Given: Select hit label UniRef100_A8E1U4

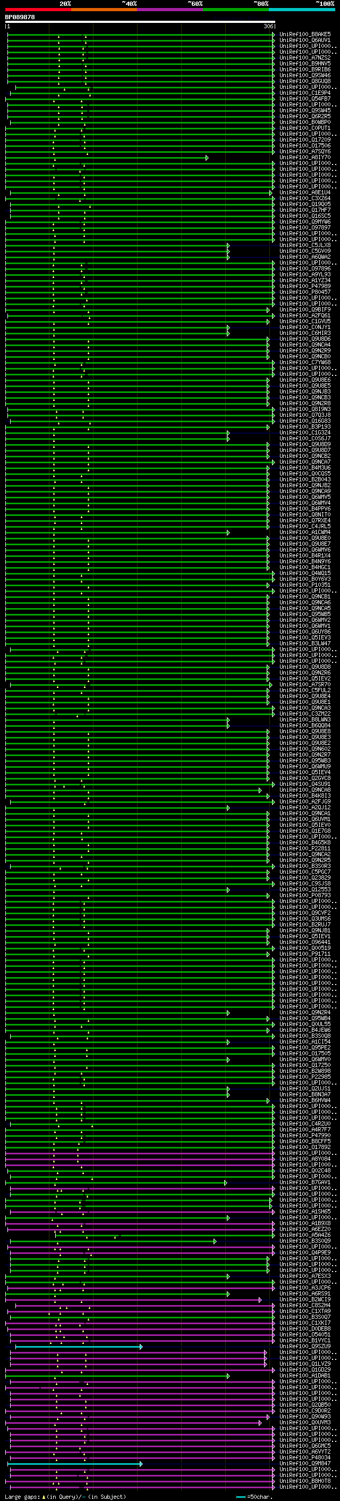Looking at the screenshot, I should [x=305, y=192].
